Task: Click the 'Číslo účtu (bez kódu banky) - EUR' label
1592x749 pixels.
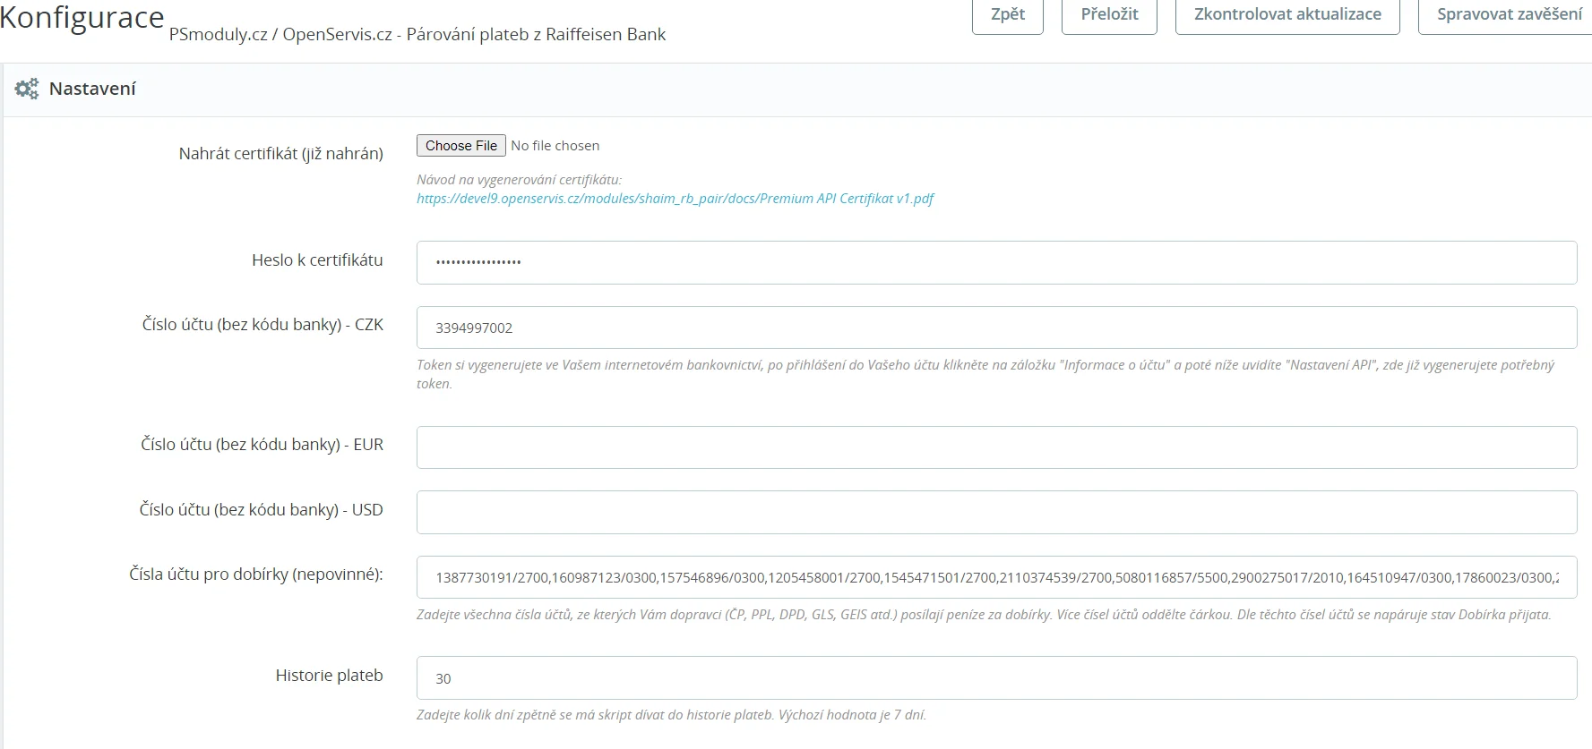Action: [262, 445]
